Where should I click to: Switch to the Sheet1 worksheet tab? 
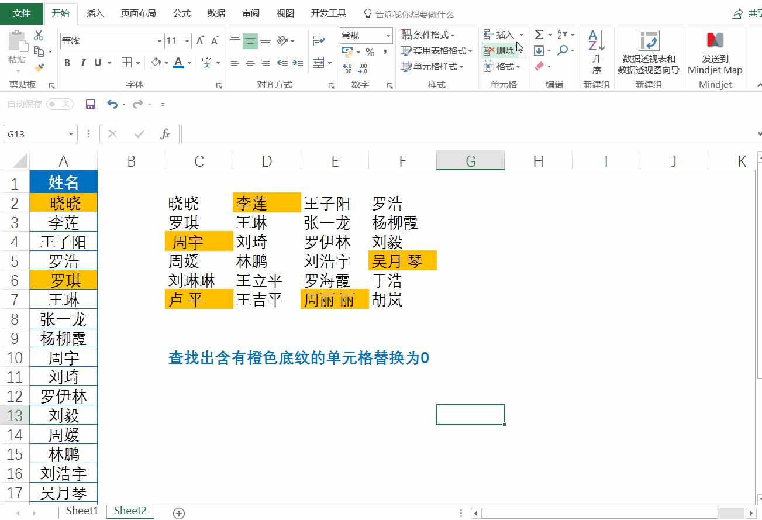(82, 510)
